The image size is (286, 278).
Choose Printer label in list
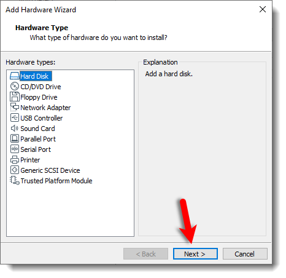30,160
